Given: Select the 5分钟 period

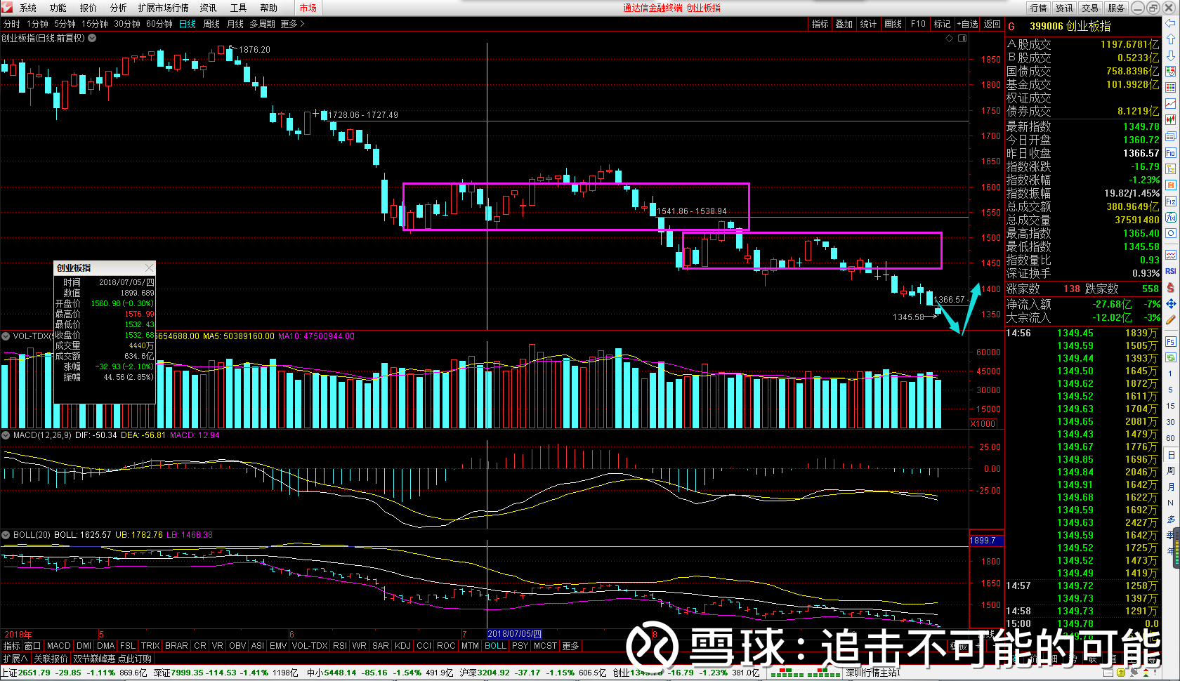Looking at the screenshot, I should pyautogui.click(x=65, y=24).
